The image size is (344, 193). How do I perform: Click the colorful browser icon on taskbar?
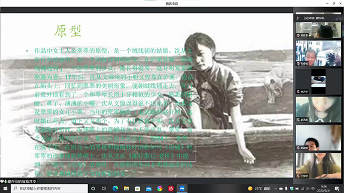(x=160, y=188)
